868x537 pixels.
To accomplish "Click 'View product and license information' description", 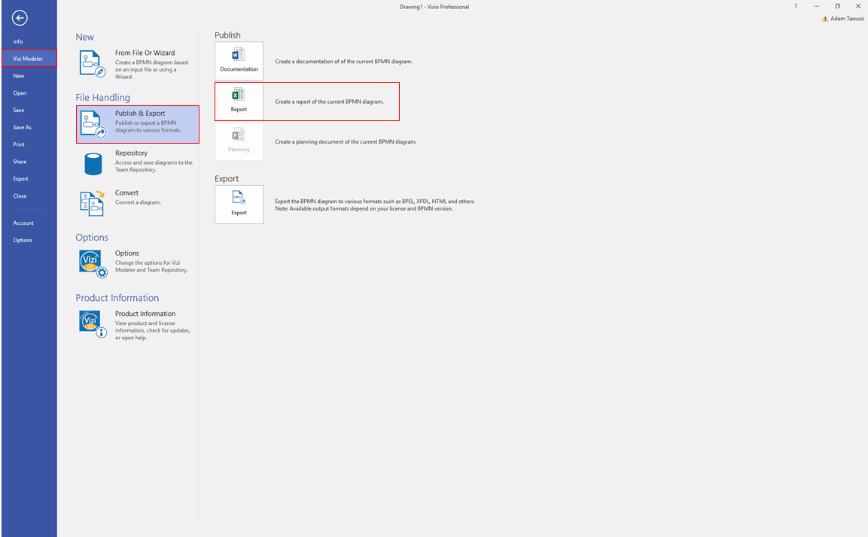I will pos(153,330).
